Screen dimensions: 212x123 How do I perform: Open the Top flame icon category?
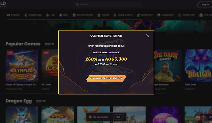[x=47, y=15]
